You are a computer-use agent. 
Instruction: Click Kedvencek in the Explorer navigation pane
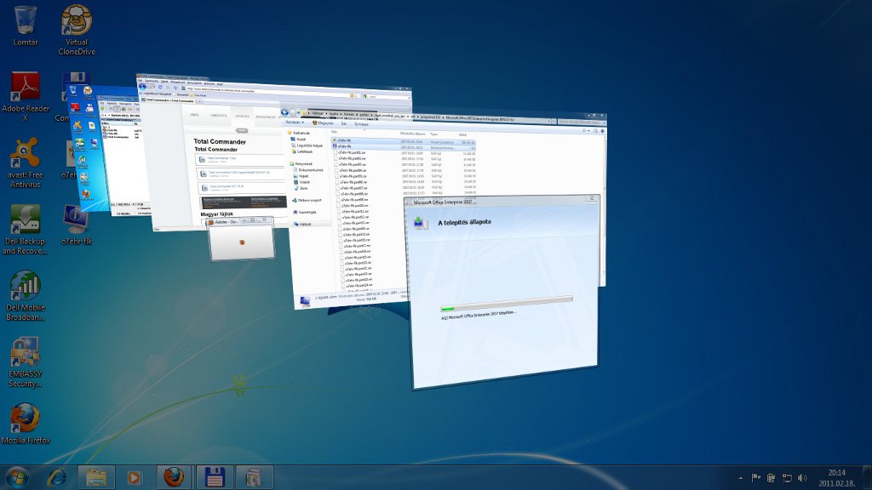point(301,133)
